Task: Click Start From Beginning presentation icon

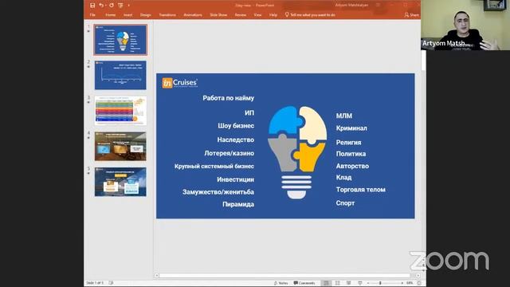Action: pyautogui.click(x=120, y=6)
